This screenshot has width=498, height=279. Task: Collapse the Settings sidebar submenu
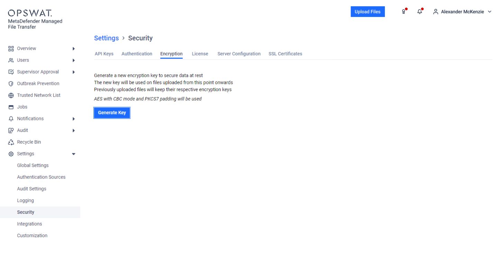point(73,154)
